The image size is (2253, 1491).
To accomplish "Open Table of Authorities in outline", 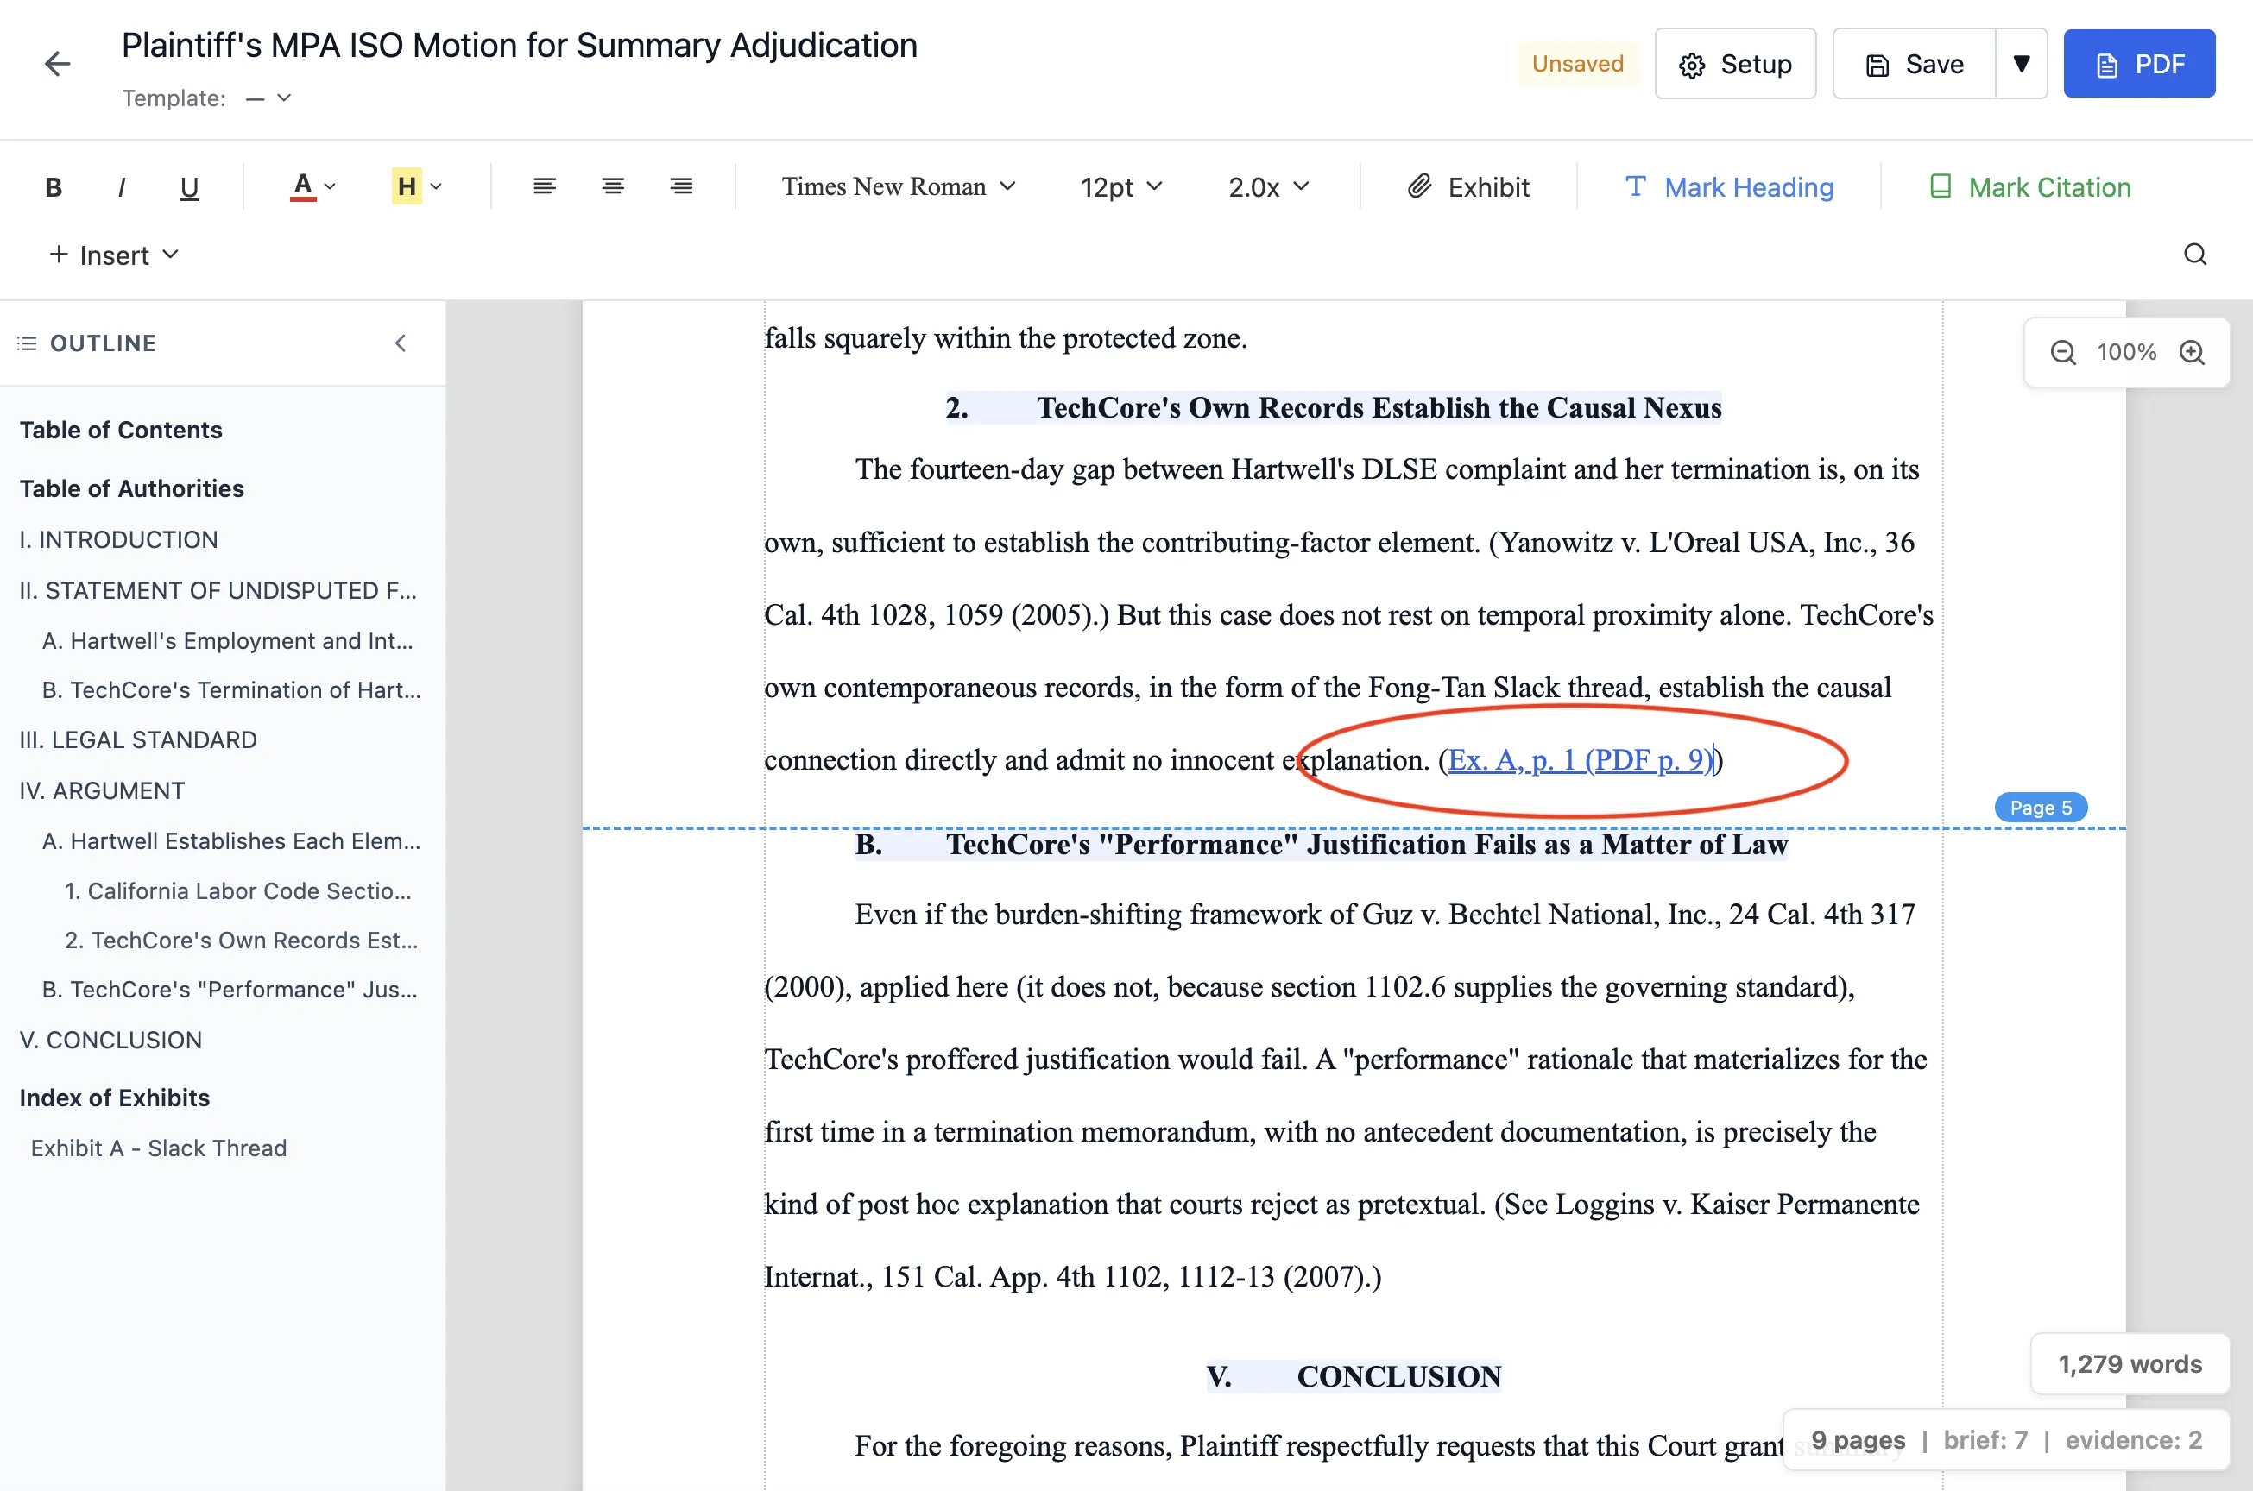I will (x=131, y=488).
